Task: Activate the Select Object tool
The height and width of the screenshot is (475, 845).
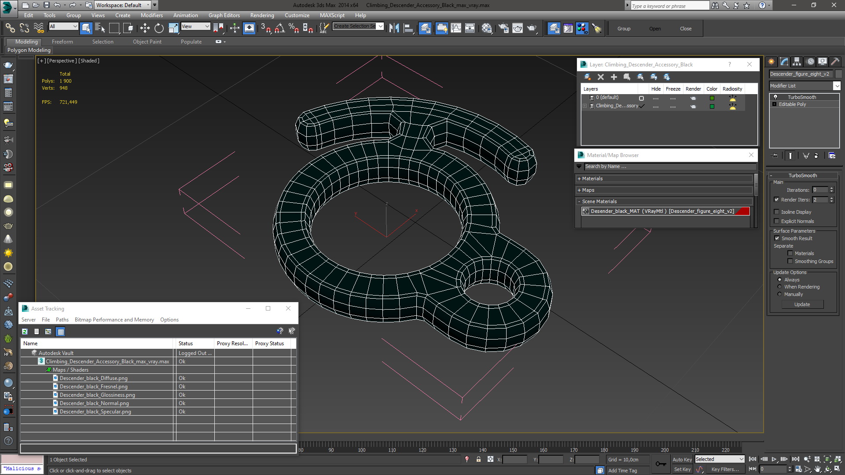Action: [86, 29]
